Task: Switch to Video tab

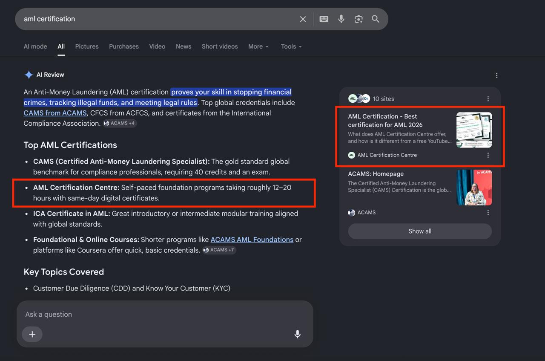Action: point(157,46)
